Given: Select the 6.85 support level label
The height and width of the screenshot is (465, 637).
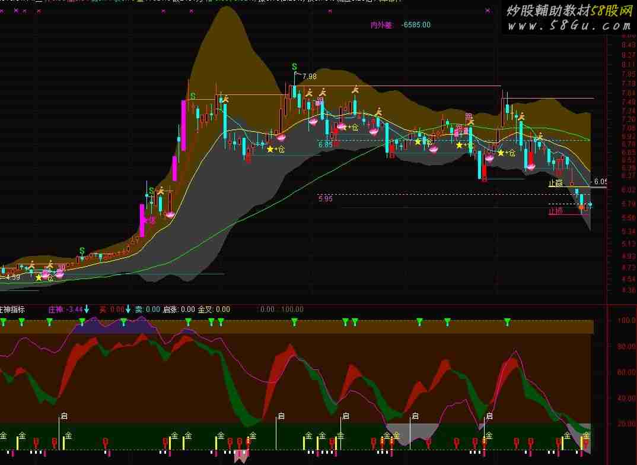Looking at the screenshot, I should click(326, 144).
